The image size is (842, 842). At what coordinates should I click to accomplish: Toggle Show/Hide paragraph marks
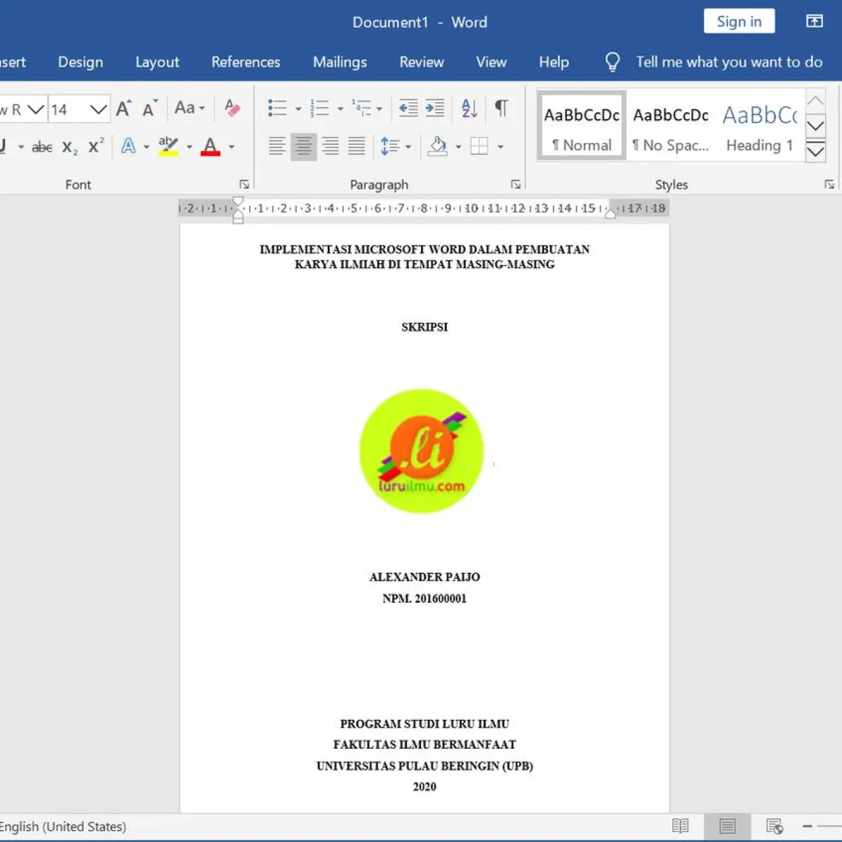501,108
